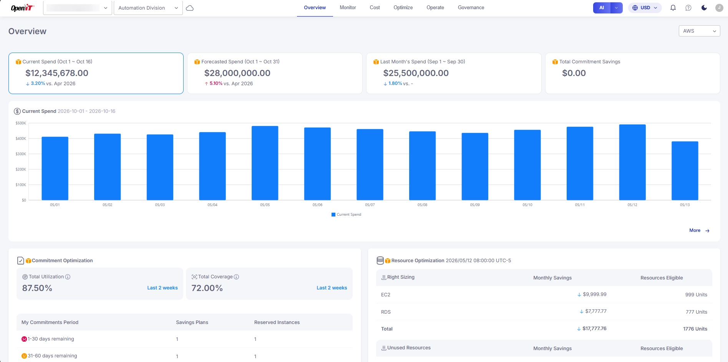Select the Last Month's Spend card
The image size is (728, 362).
454,73
